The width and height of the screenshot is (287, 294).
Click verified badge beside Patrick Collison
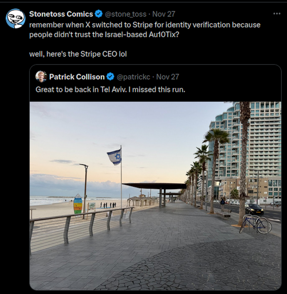(110, 77)
